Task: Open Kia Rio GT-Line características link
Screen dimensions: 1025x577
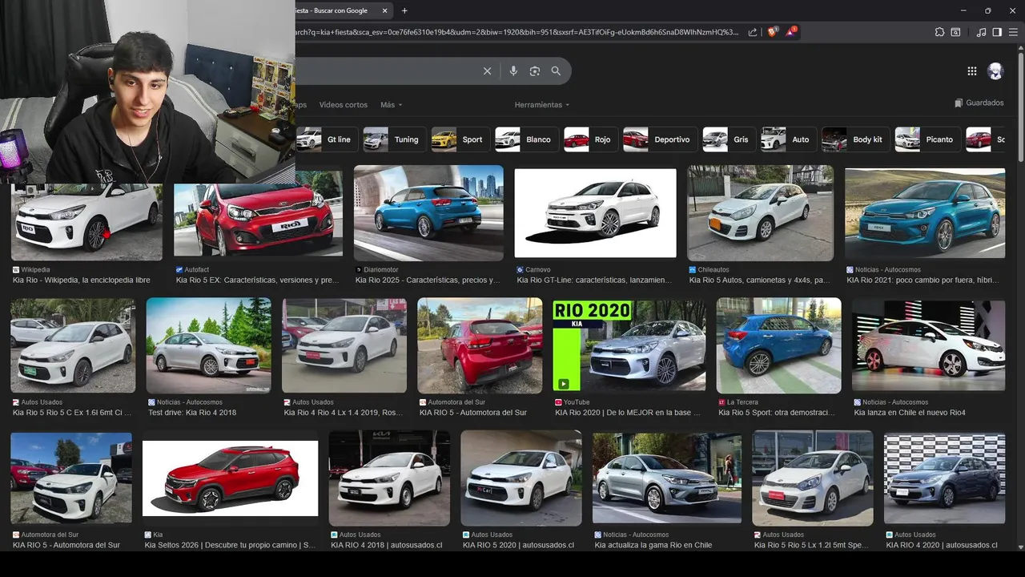Action: pyautogui.click(x=594, y=280)
